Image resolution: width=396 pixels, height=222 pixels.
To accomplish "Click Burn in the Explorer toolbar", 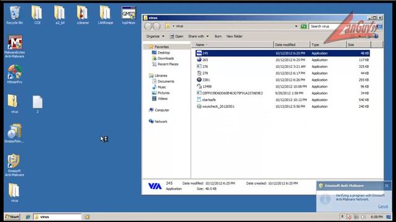I will tap(218, 36).
